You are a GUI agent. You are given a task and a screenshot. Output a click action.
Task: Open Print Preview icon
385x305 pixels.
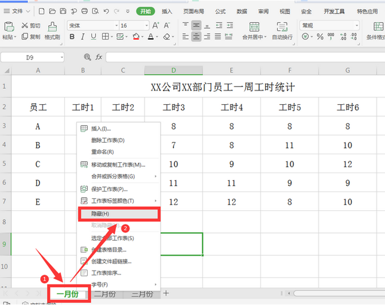95,11
